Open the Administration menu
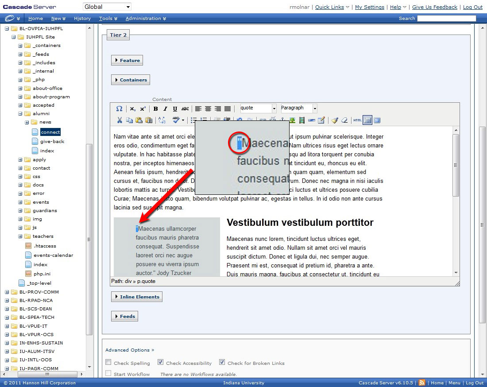Image resolution: width=487 pixels, height=387 pixels. (x=146, y=19)
